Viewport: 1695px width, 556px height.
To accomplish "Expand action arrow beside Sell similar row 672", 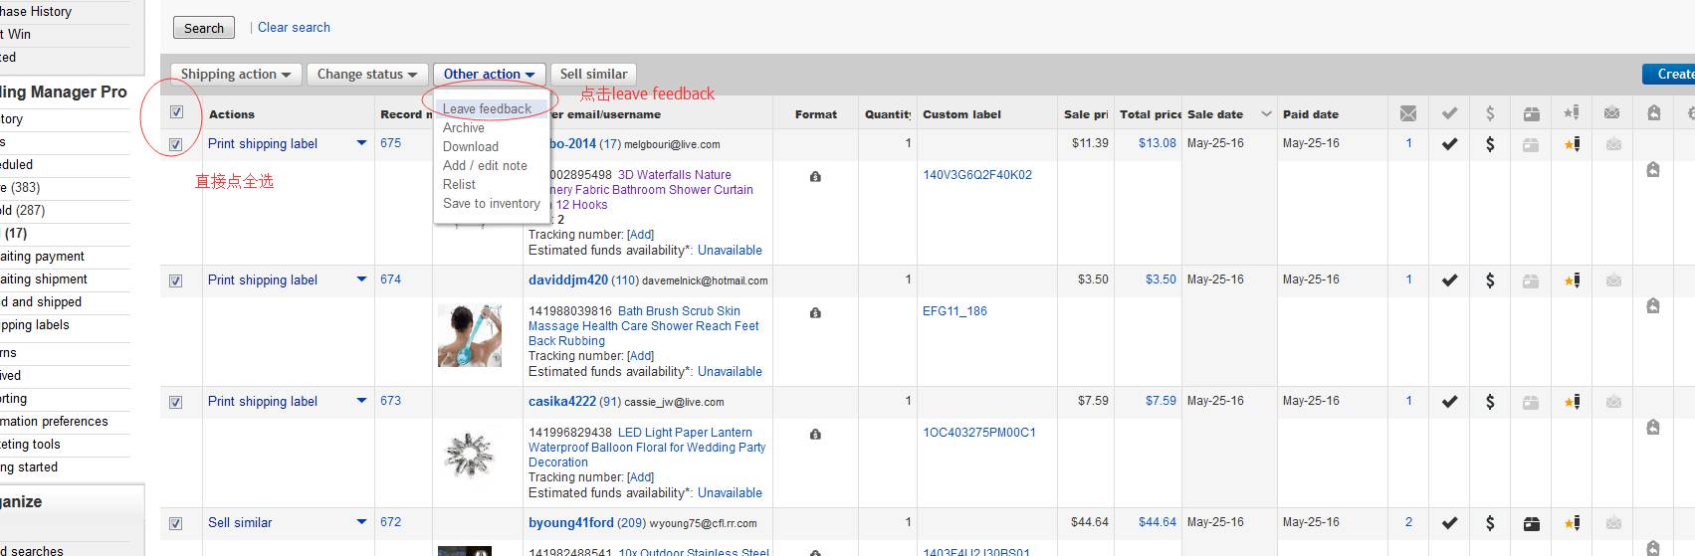I will (361, 522).
